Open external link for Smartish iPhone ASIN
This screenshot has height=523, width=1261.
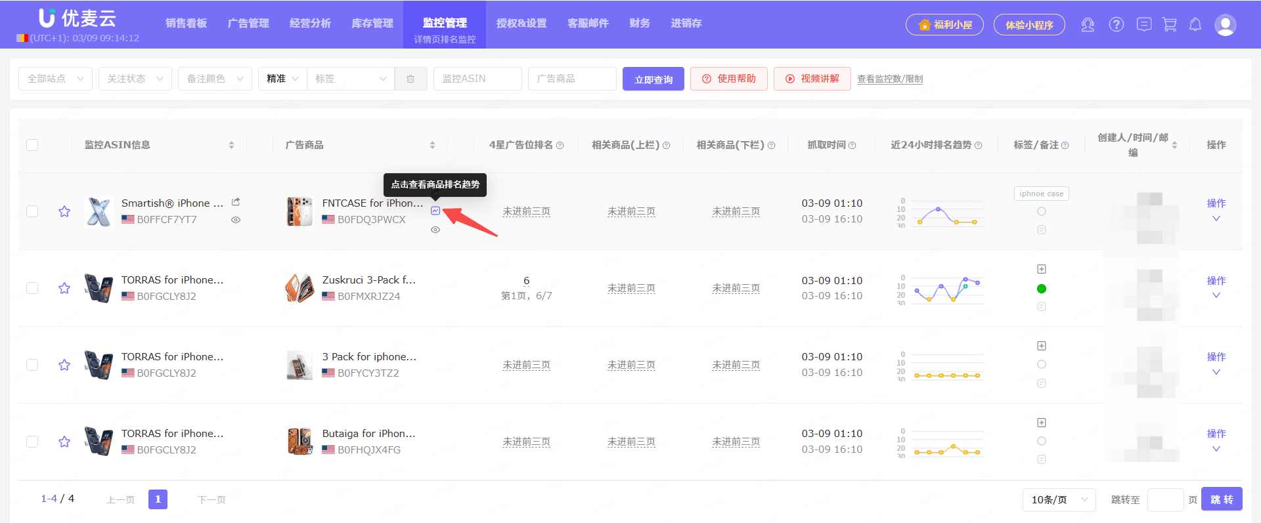coord(236,202)
